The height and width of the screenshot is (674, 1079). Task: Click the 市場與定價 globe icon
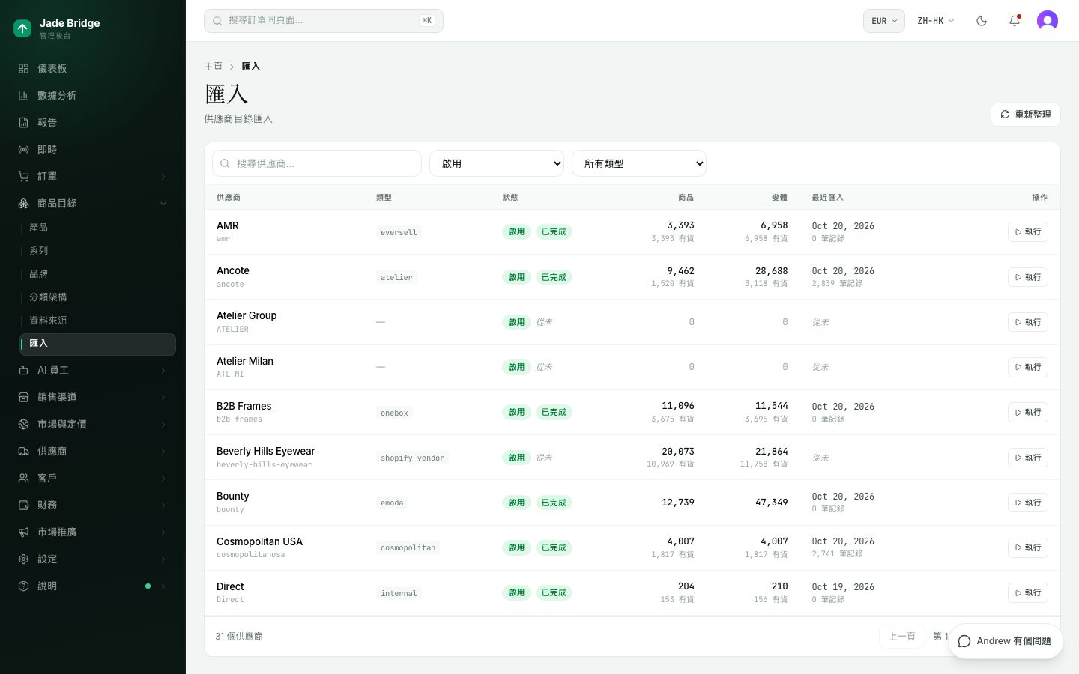pos(23,424)
